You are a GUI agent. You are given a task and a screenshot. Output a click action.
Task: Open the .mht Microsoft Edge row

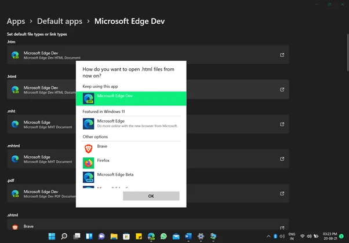pyautogui.click(x=148, y=124)
